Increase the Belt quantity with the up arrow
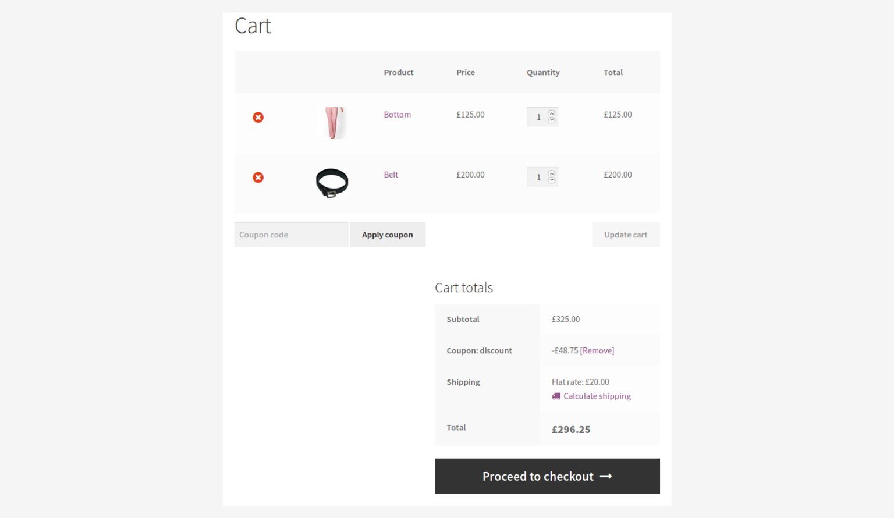Viewport: 894px width, 518px height. 551,173
